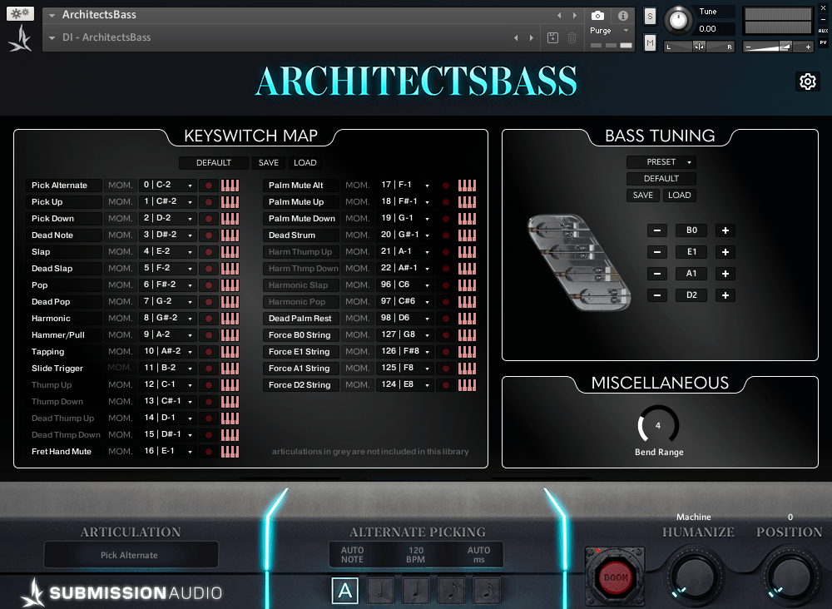Click piano keys icon for Pick Alternate
The height and width of the screenshot is (609, 832).
pos(230,186)
